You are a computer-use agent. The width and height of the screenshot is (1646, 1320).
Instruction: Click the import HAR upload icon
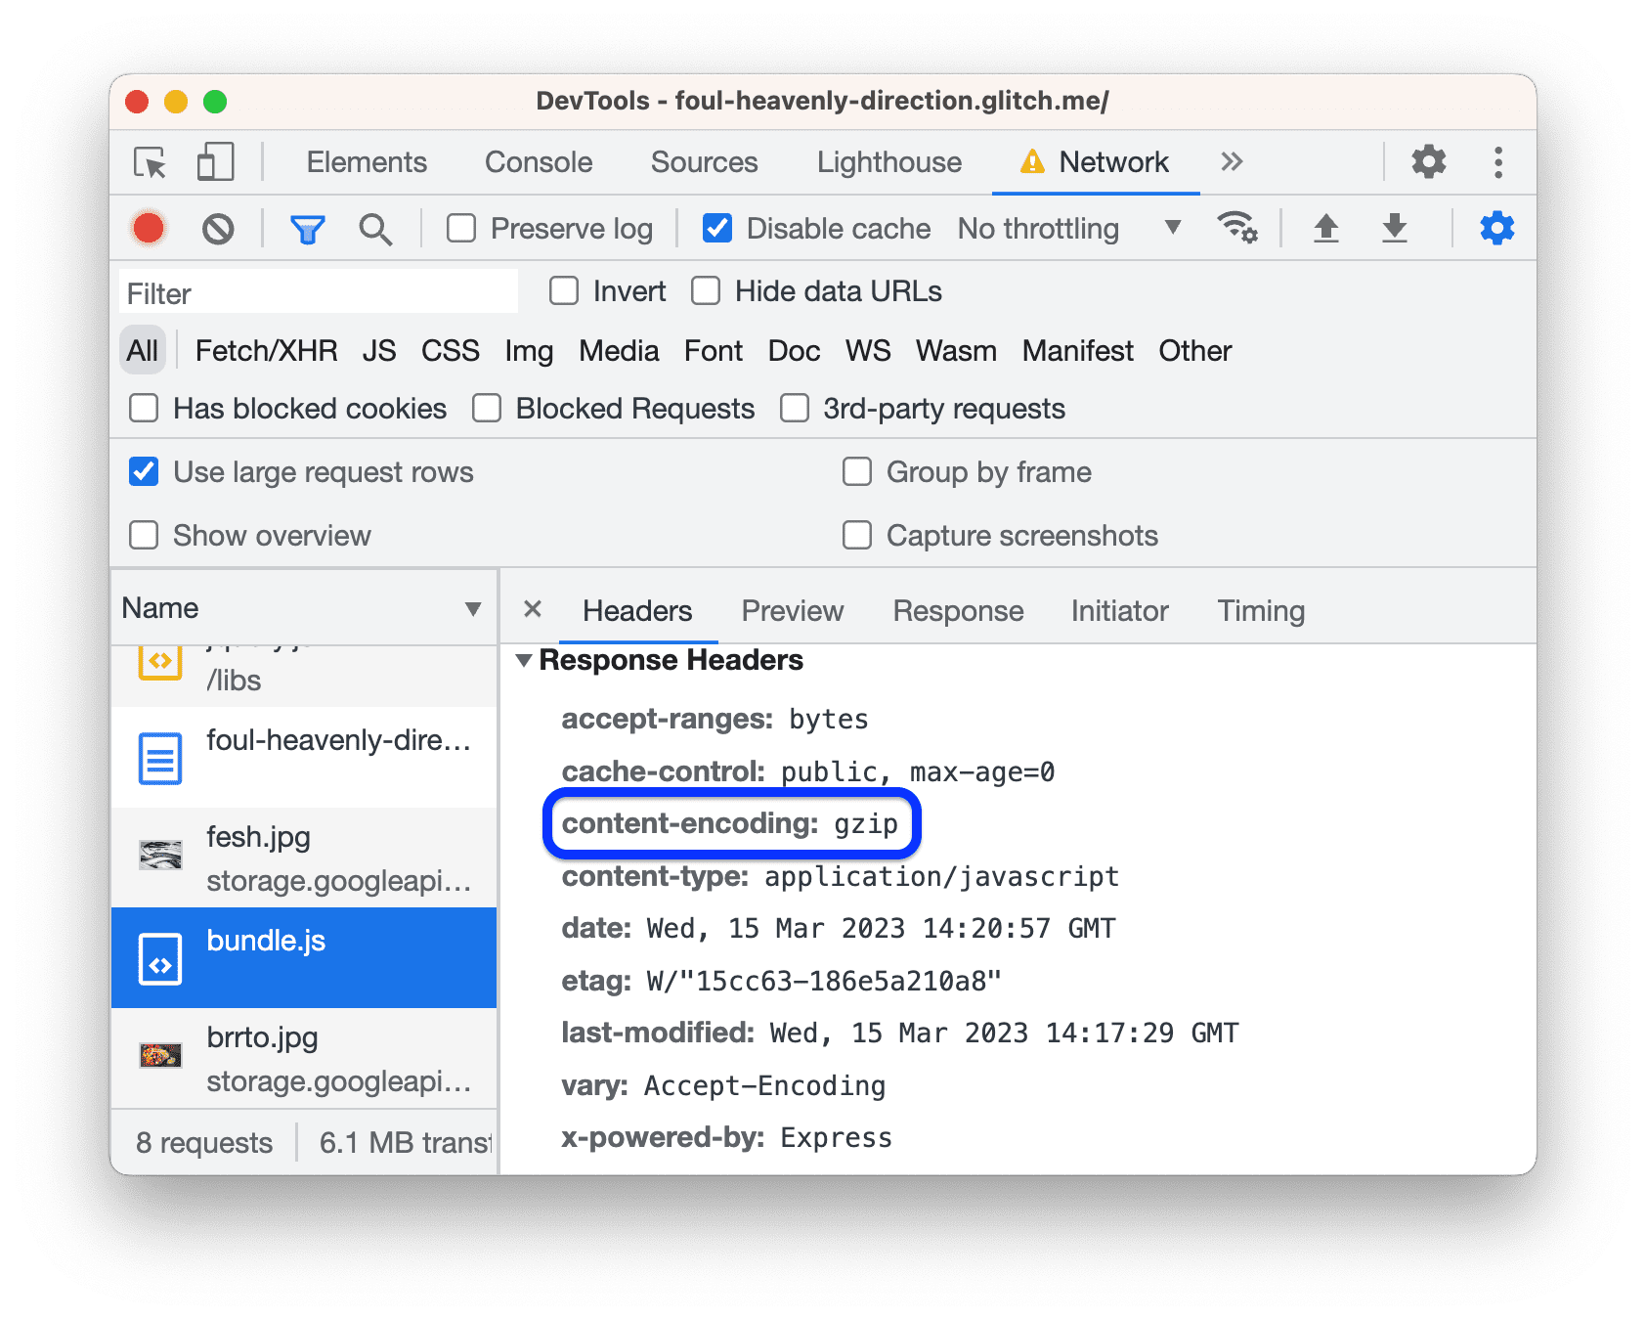[x=1325, y=229]
